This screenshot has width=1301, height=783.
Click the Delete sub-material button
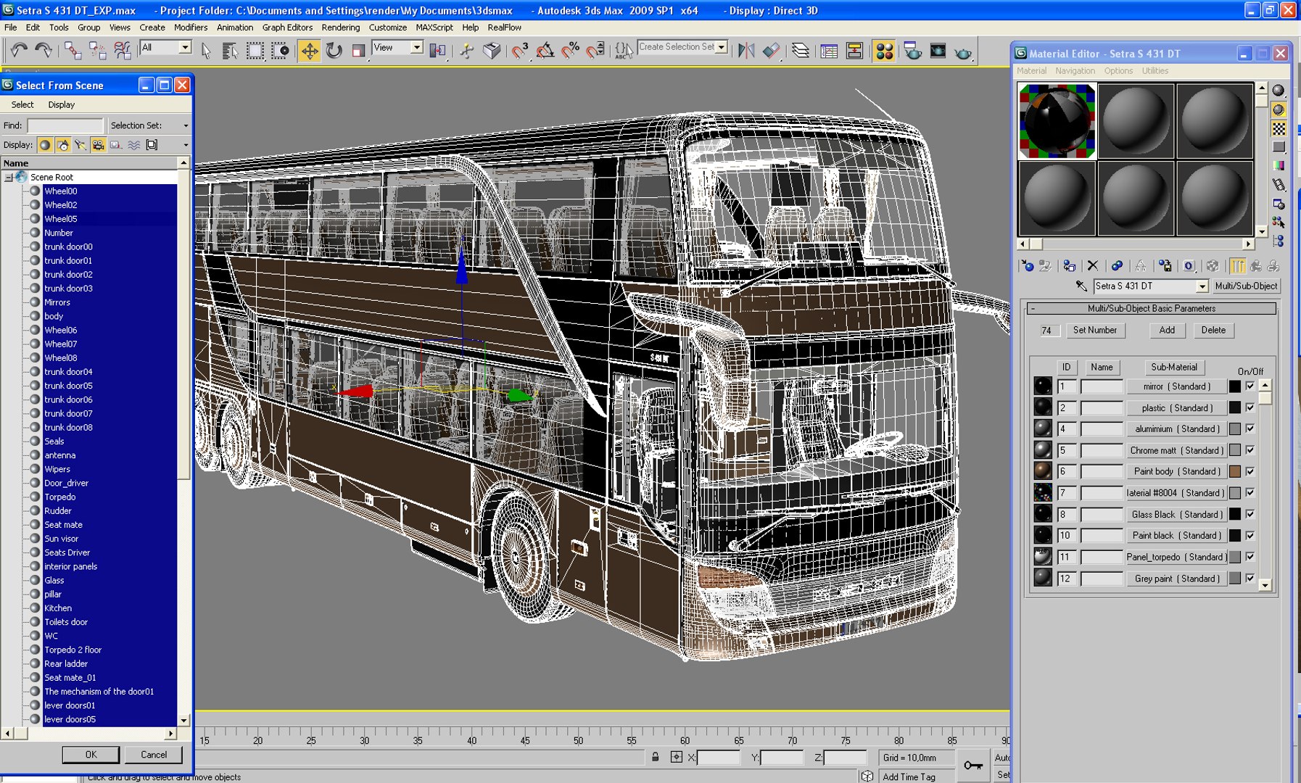tap(1213, 330)
